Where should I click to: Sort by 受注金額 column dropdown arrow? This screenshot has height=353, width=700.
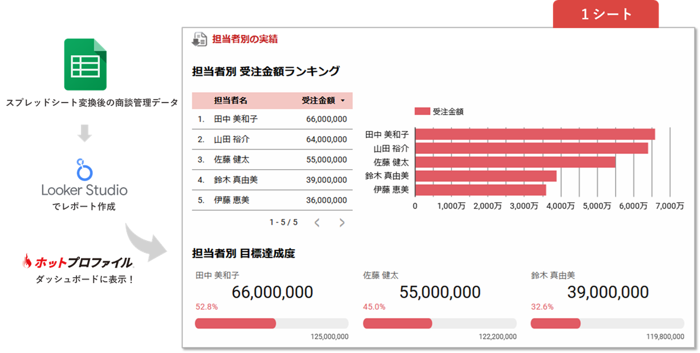(x=343, y=101)
